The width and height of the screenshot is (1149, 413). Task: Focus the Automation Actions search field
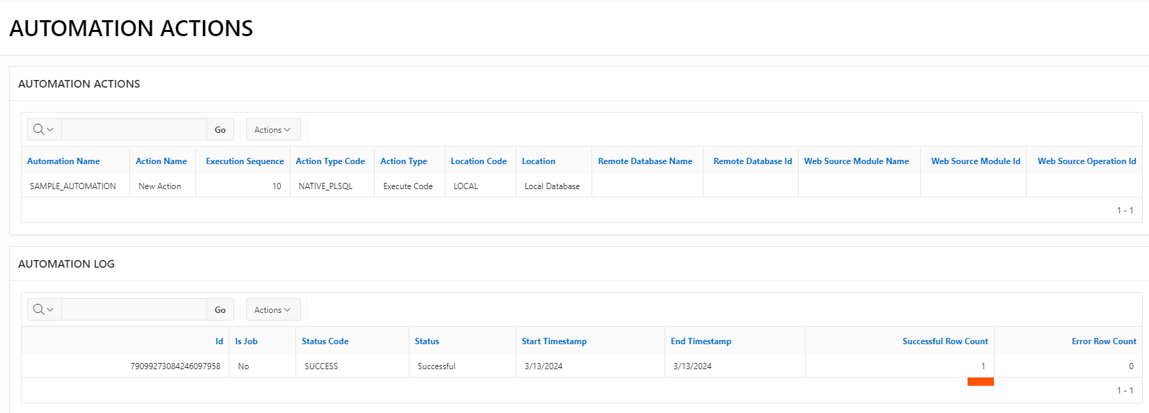pyautogui.click(x=134, y=129)
